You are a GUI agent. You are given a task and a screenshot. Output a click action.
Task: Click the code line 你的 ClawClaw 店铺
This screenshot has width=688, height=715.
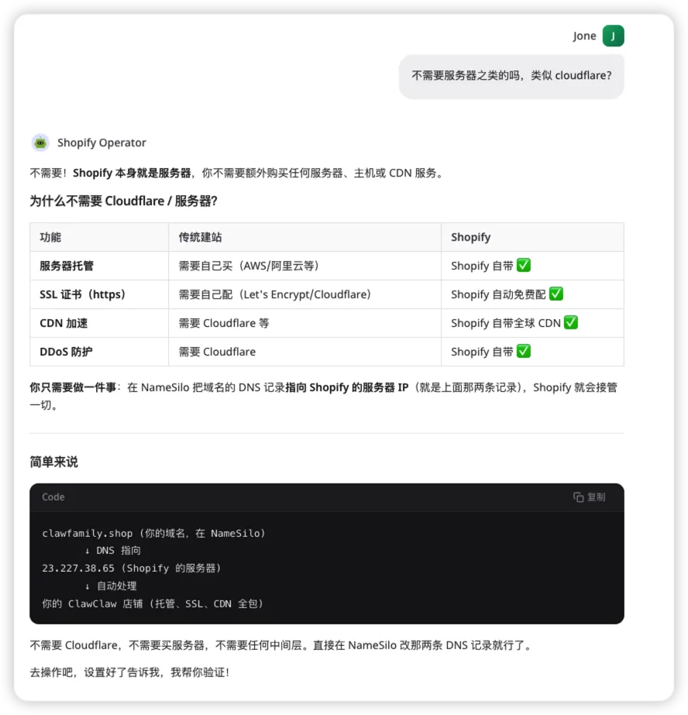(153, 603)
